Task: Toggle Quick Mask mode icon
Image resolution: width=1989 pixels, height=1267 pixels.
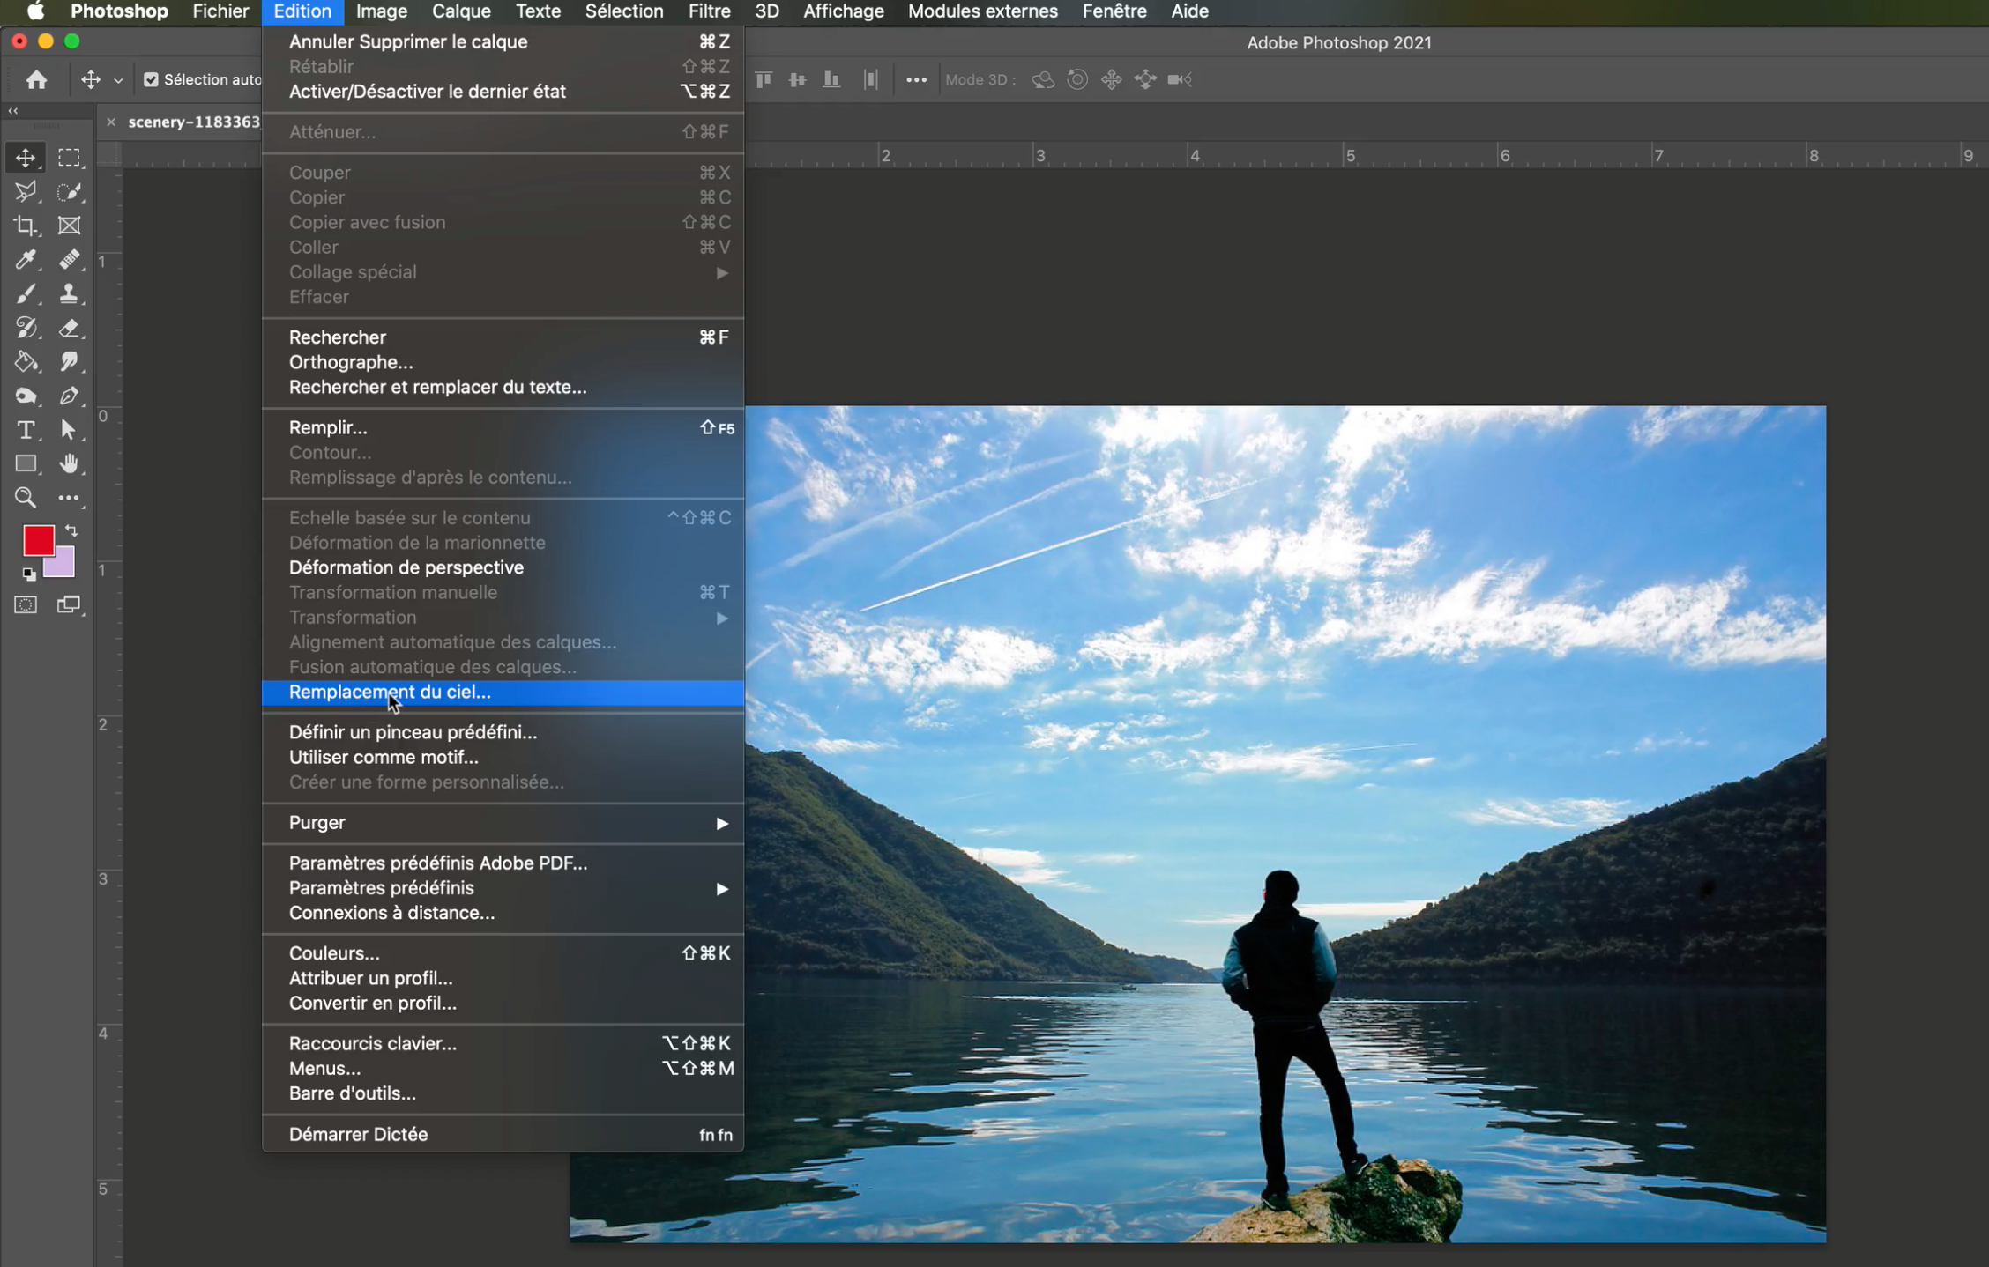Action: [26, 604]
